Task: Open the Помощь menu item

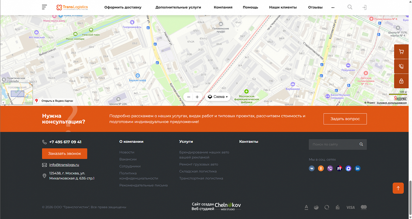Action: pos(250,7)
